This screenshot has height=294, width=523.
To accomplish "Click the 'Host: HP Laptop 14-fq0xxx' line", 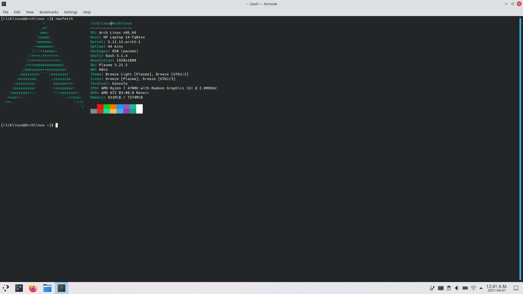I will click(x=118, y=37).
